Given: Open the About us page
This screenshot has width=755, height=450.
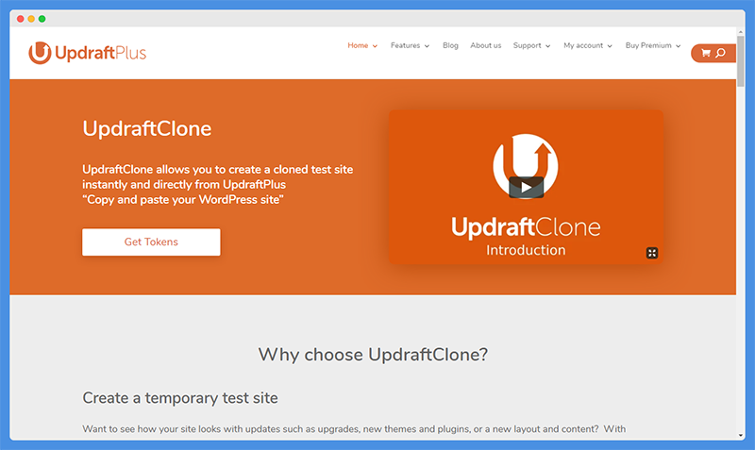Looking at the screenshot, I should point(485,45).
